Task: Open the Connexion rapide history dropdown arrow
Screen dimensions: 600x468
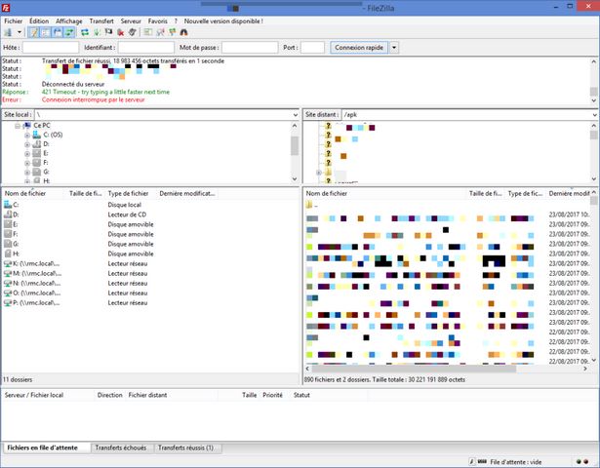Action: [394, 47]
